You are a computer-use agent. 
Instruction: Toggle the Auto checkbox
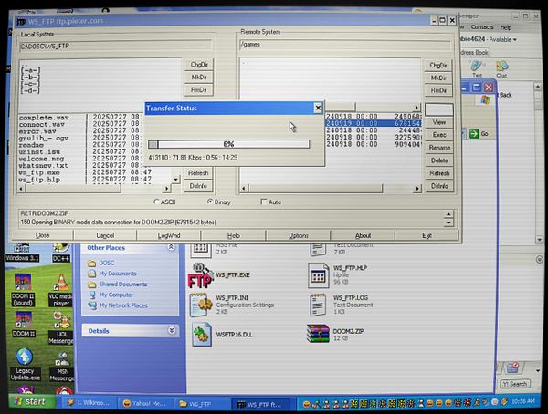point(264,202)
